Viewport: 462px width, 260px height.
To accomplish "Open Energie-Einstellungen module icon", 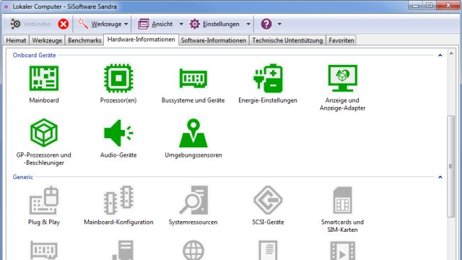I will click(268, 78).
